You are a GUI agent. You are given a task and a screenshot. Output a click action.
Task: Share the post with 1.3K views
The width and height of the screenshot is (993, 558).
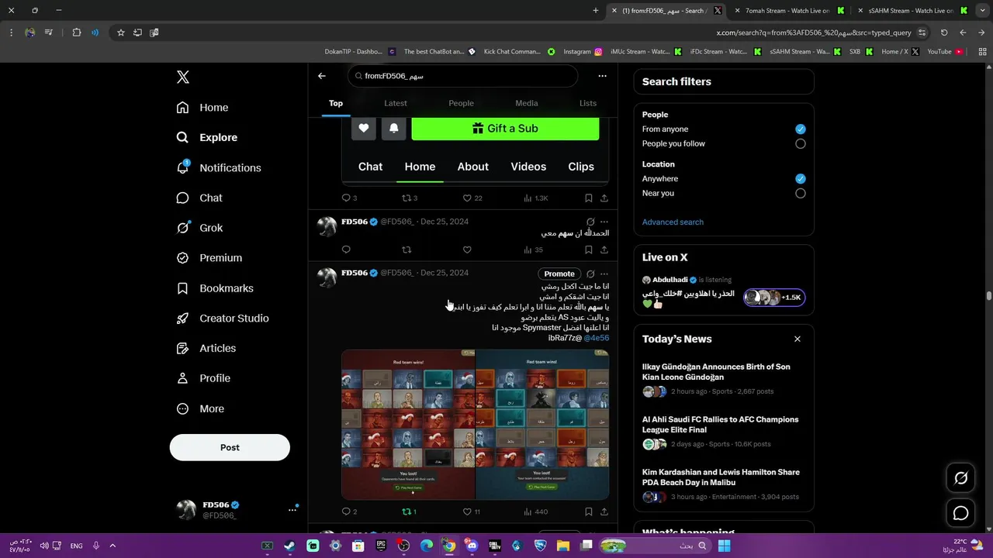[x=604, y=198]
